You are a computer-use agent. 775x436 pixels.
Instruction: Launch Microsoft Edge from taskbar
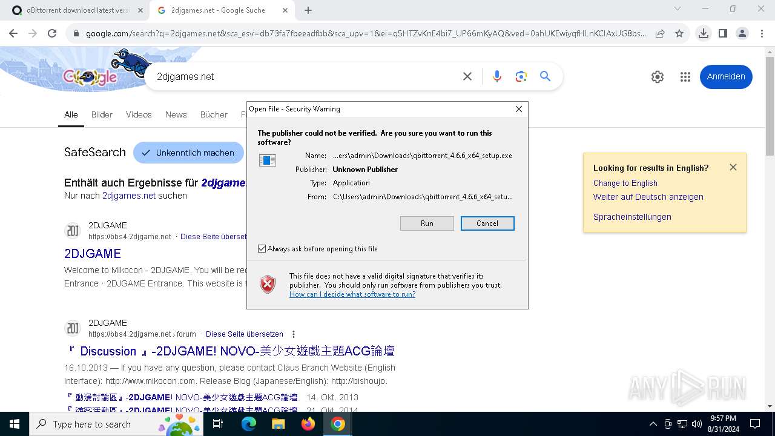tap(249, 424)
